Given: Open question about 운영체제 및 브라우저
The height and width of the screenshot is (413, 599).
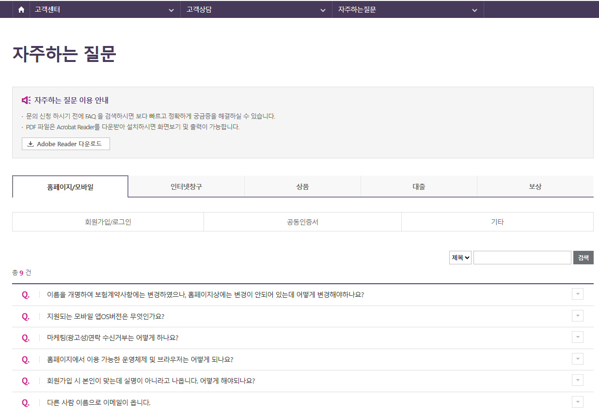Looking at the screenshot, I should point(140,359).
